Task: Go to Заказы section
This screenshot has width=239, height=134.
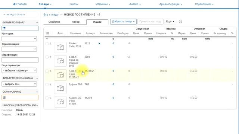Action: [x=74, y=4]
